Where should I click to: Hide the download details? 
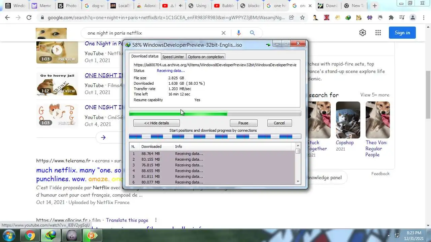[157, 123]
